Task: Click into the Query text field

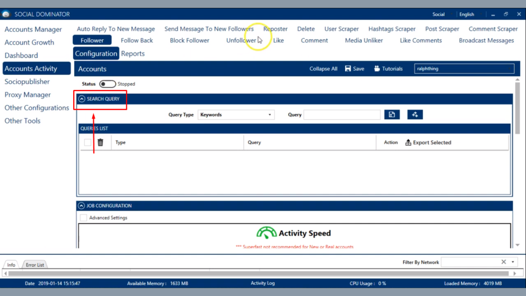Action: coord(342,115)
